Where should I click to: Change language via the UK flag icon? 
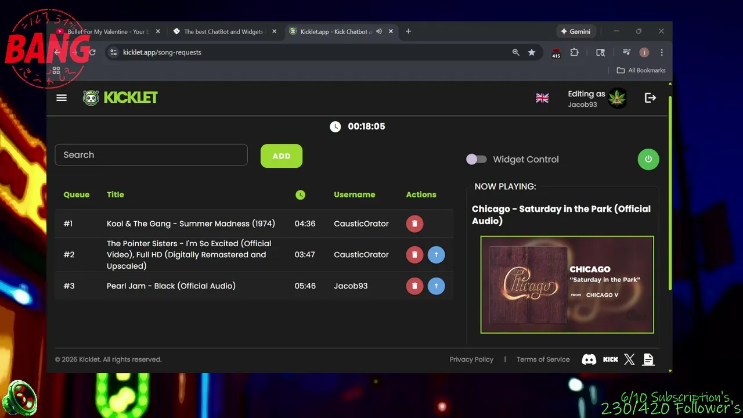[x=542, y=98]
